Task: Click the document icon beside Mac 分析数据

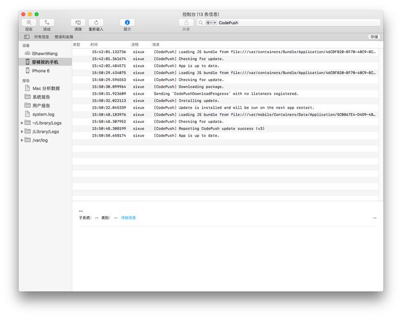Action: [x=27, y=88]
